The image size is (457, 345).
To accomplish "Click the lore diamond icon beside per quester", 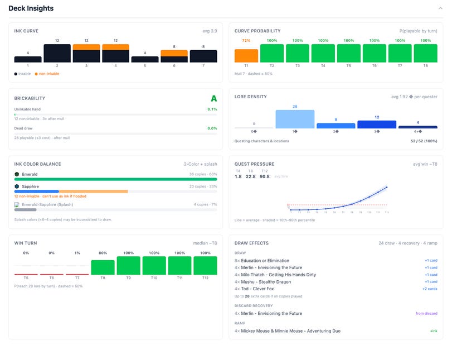I will click(411, 97).
